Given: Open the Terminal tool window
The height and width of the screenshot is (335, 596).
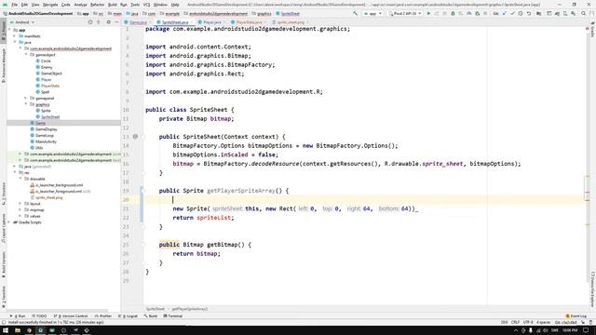Looking at the screenshot, I should tap(173, 316).
